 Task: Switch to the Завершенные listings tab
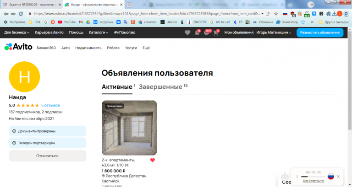coord(160,87)
